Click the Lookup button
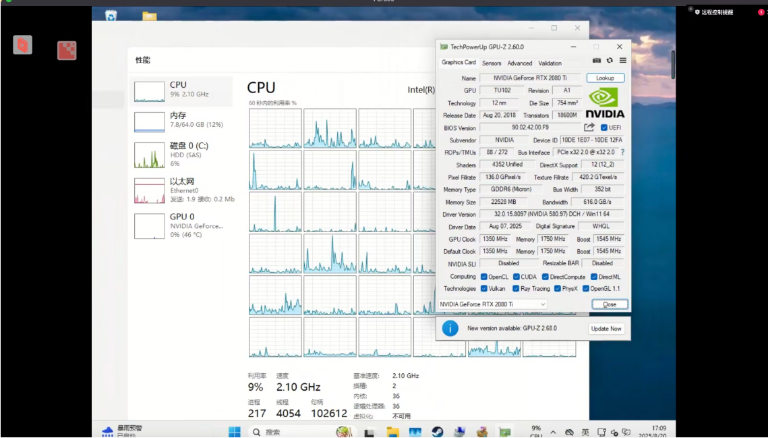Viewport: 768px width, 438px height. coord(605,78)
